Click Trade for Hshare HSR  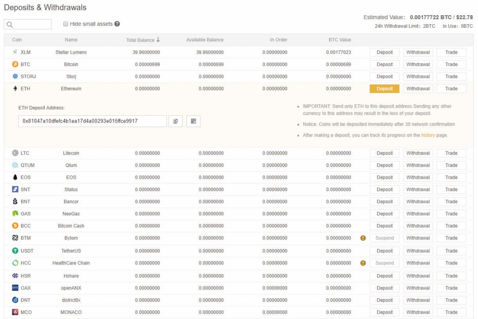click(x=451, y=276)
